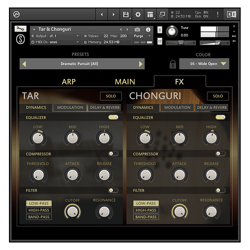Click the Tar Cutoff knob
The image size is (250, 250).
[72, 211]
